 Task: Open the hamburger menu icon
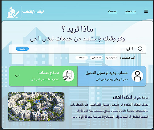[x=146, y=11]
